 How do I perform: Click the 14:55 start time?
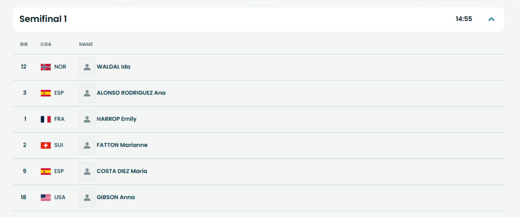(x=464, y=19)
